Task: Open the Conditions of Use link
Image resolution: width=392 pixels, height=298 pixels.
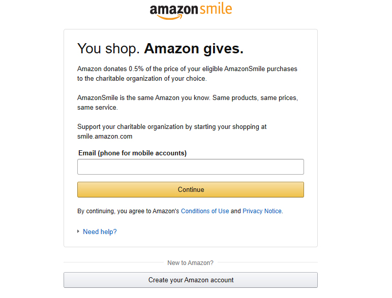Action: [x=205, y=211]
